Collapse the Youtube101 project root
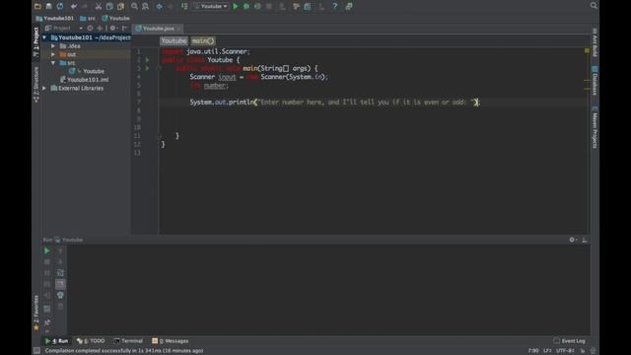The image size is (631, 355). point(44,37)
